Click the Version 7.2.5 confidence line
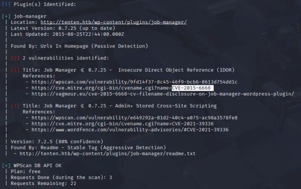 click(x=57, y=142)
